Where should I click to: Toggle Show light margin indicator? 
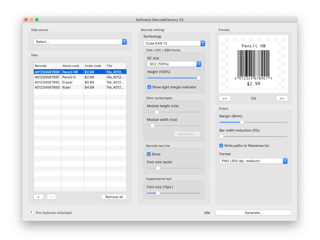tap(149, 87)
